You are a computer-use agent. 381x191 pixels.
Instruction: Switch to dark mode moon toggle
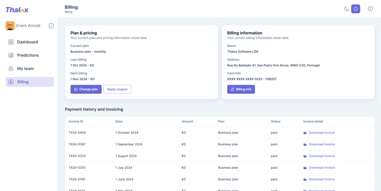[x=347, y=9]
